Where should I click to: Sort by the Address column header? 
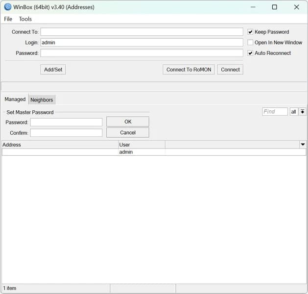pos(60,145)
